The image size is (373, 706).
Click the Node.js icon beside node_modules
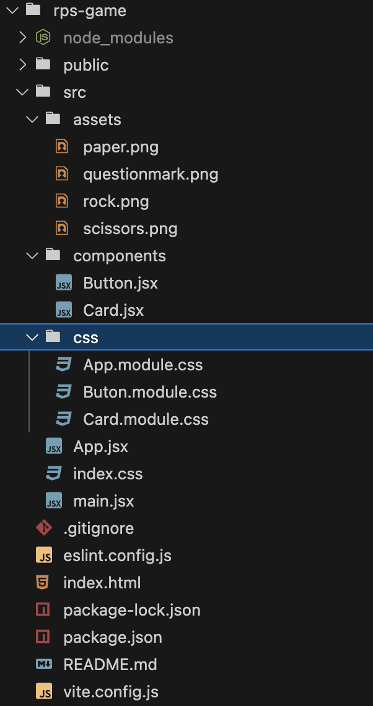(43, 38)
